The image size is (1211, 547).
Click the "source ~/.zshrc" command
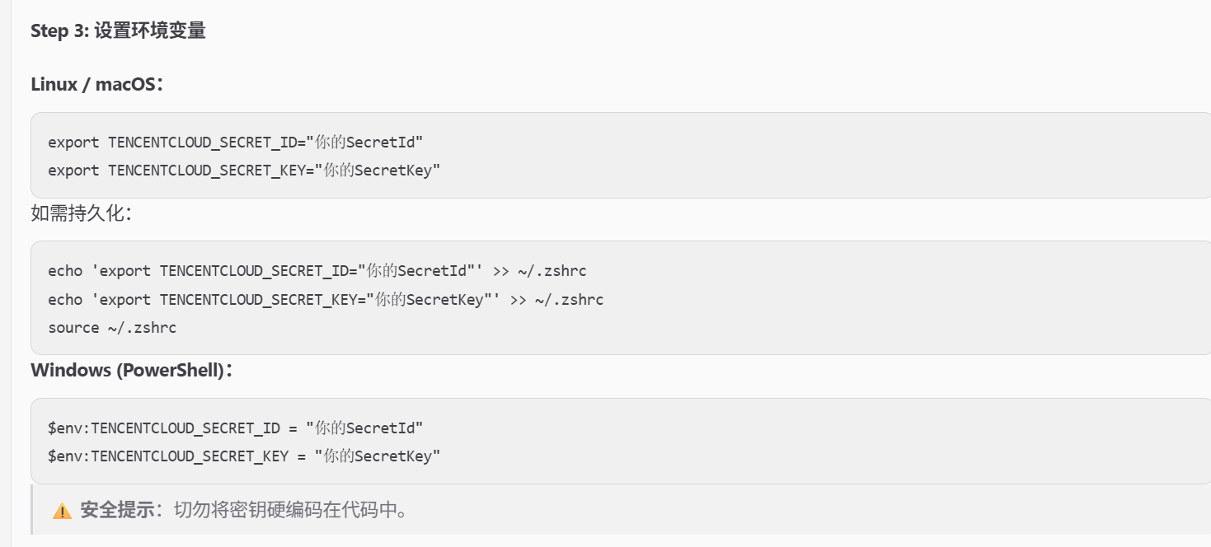[x=112, y=328]
